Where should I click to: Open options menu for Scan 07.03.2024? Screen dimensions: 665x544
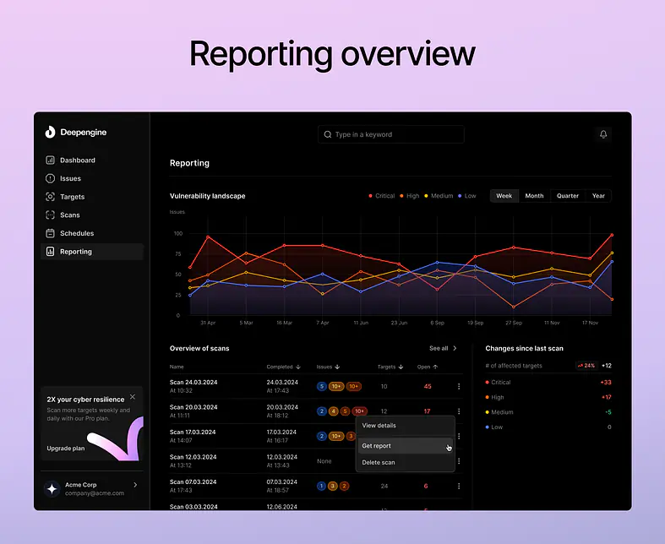tap(459, 487)
